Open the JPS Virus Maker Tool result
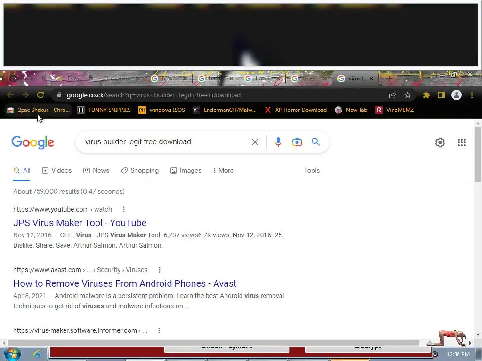 [80, 223]
